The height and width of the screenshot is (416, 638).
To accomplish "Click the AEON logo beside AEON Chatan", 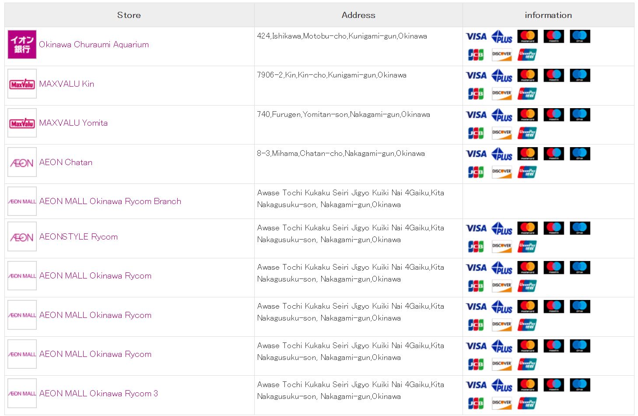I will click(x=22, y=162).
